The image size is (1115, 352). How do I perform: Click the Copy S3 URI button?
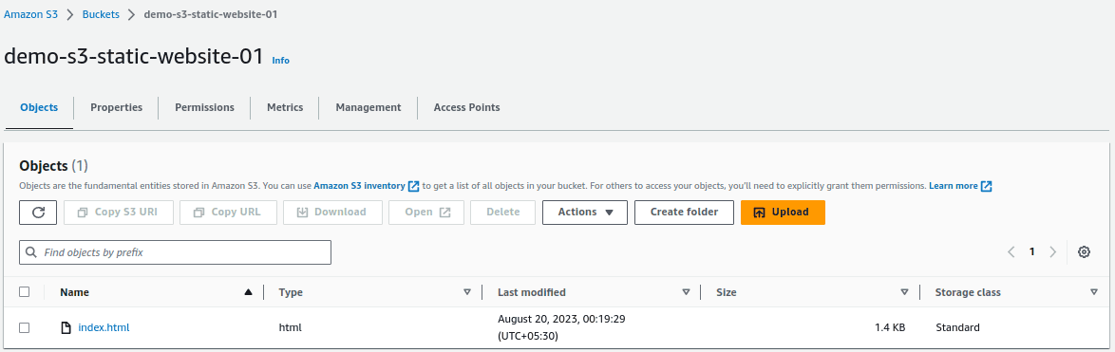119,213
